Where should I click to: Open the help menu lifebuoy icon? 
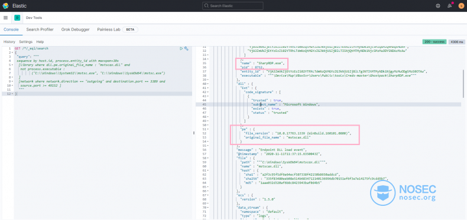[438, 6]
